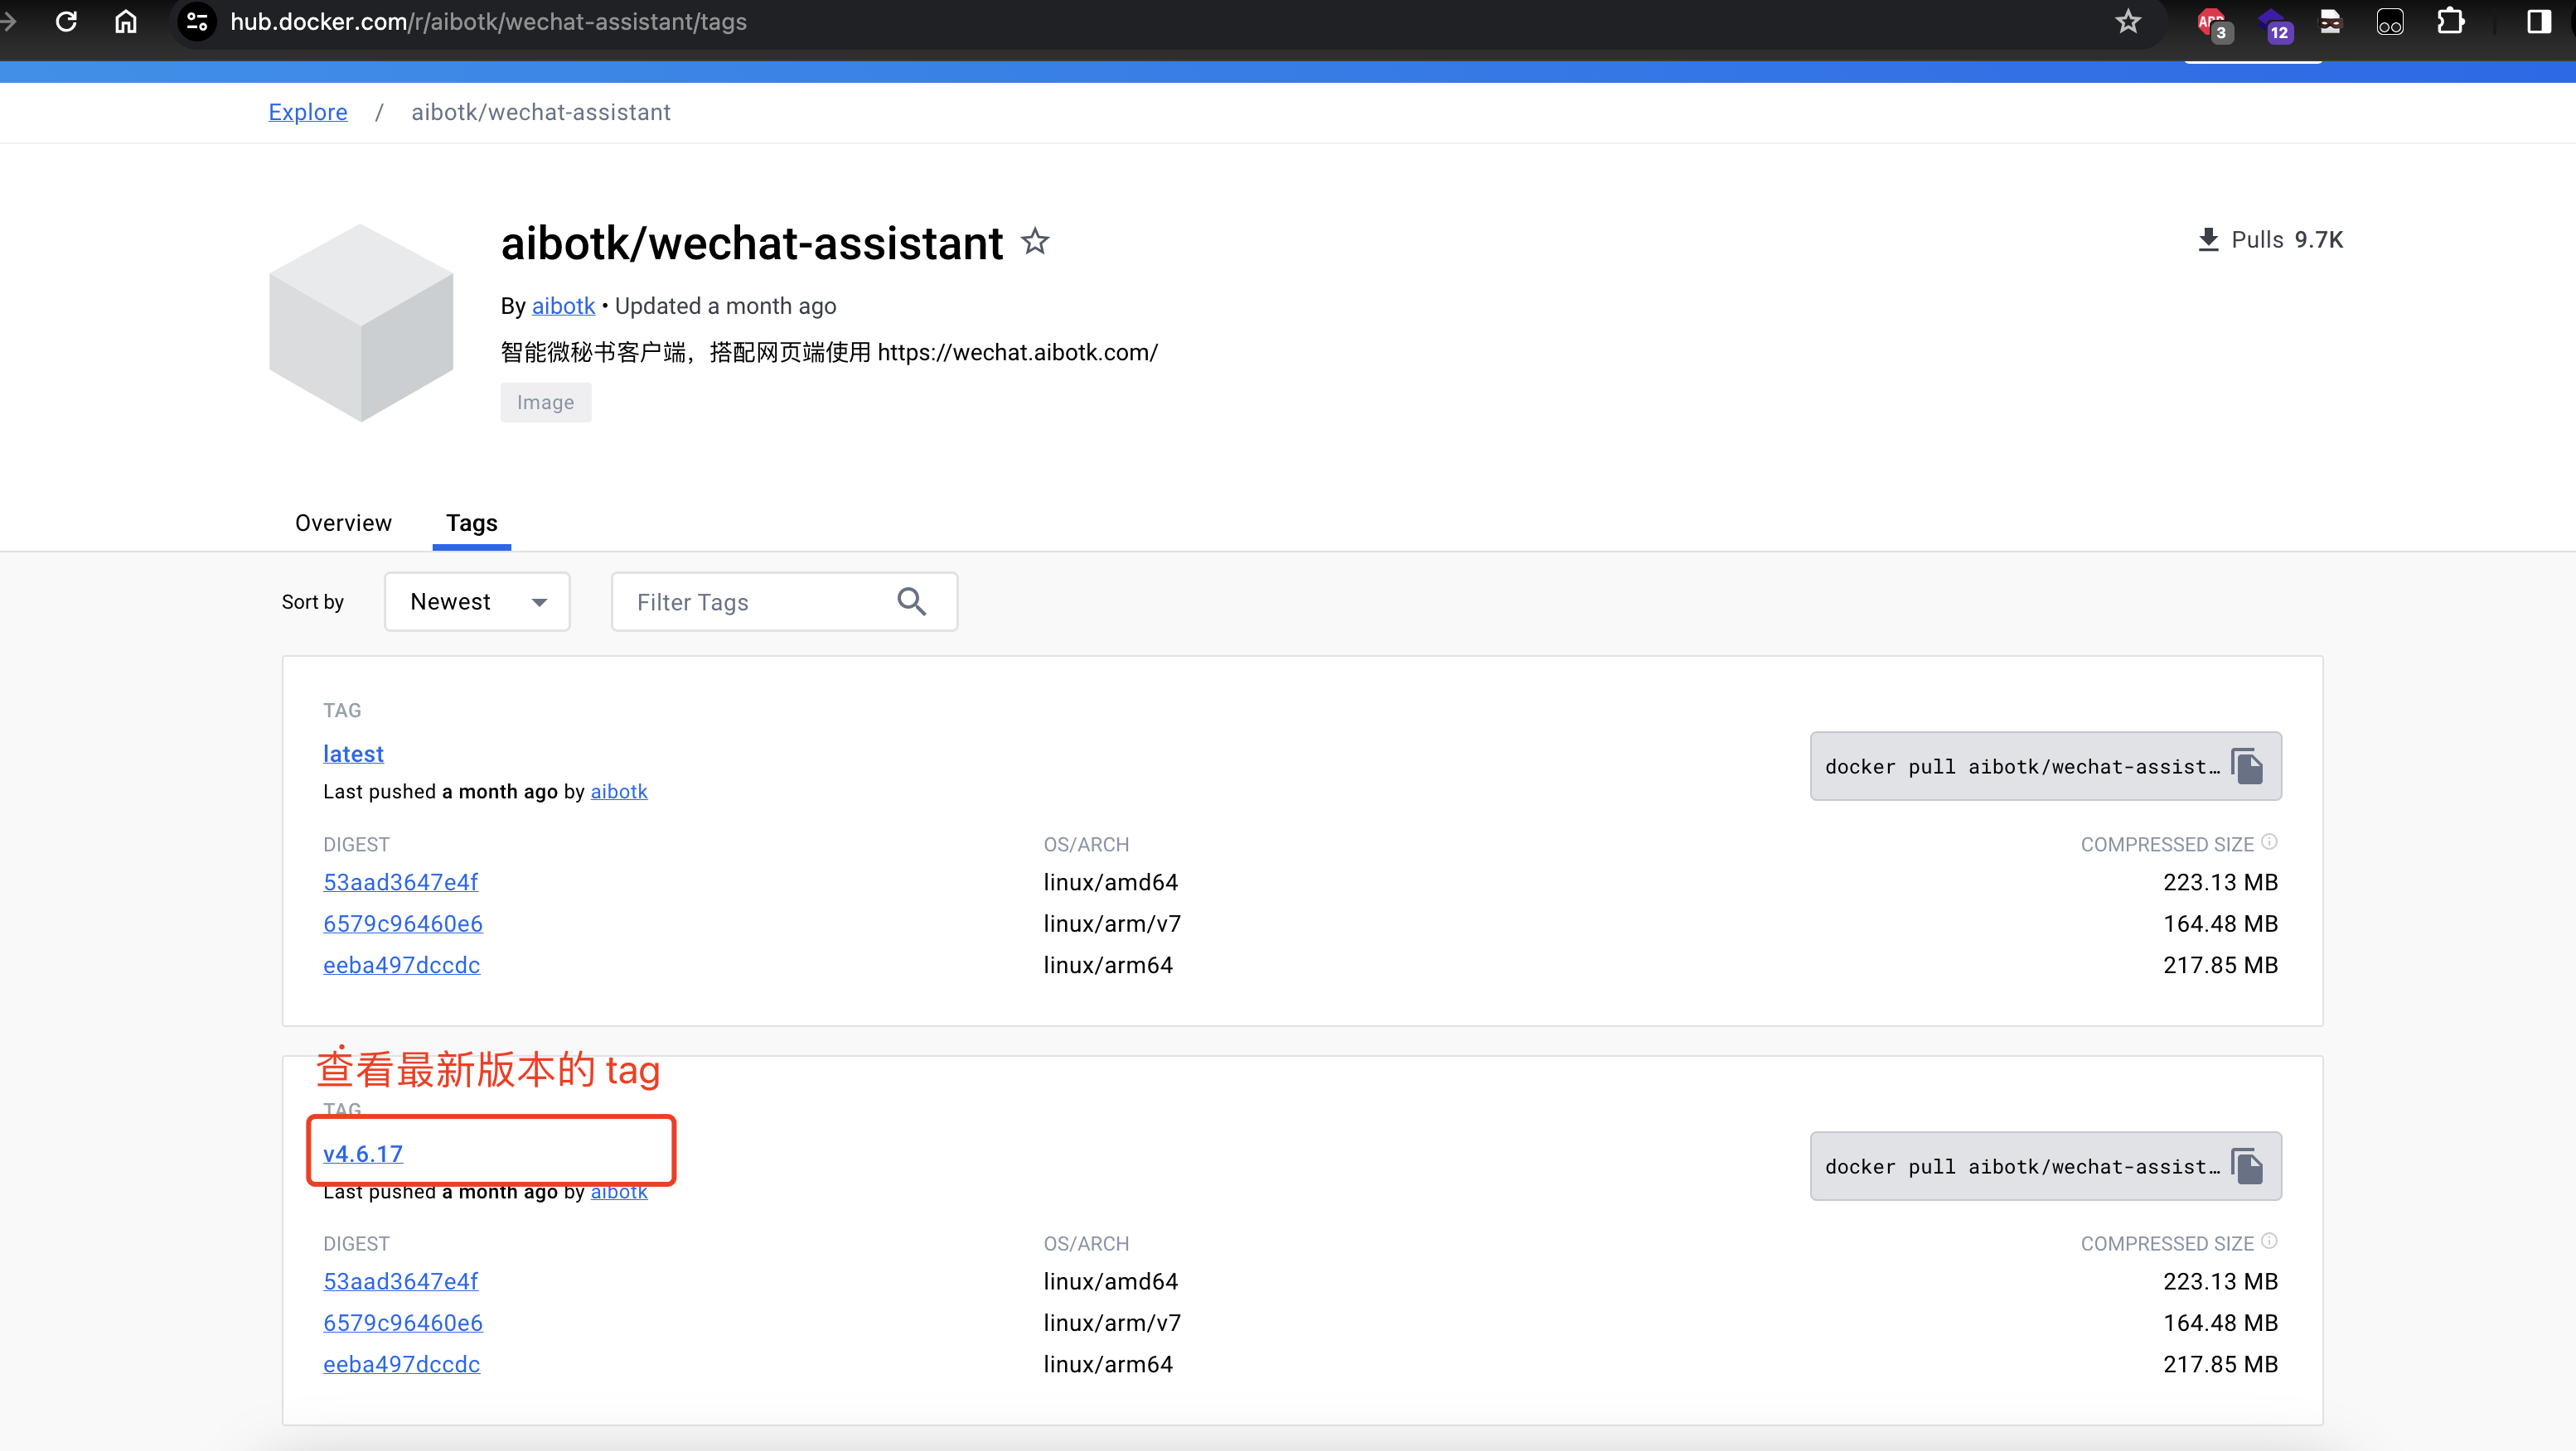Image resolution: width=2576 pixels, height=1451 pixels.
Task: Toggle the browser side panel icon
Action: [x=2538, y=21]
